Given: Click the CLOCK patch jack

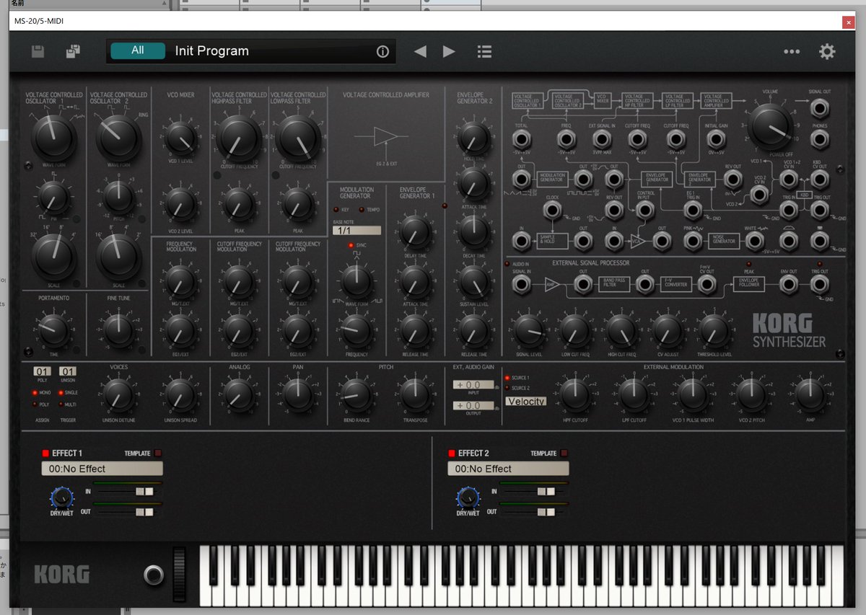Looking at the screenshot, I should click(553, 210).
